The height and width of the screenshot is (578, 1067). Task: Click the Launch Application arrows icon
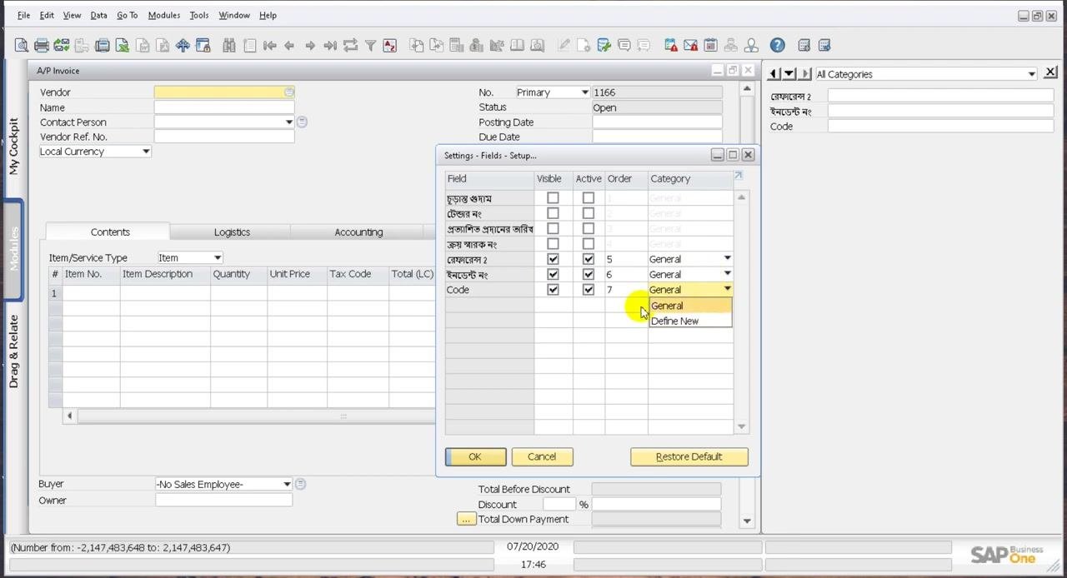tap(183, 46)
